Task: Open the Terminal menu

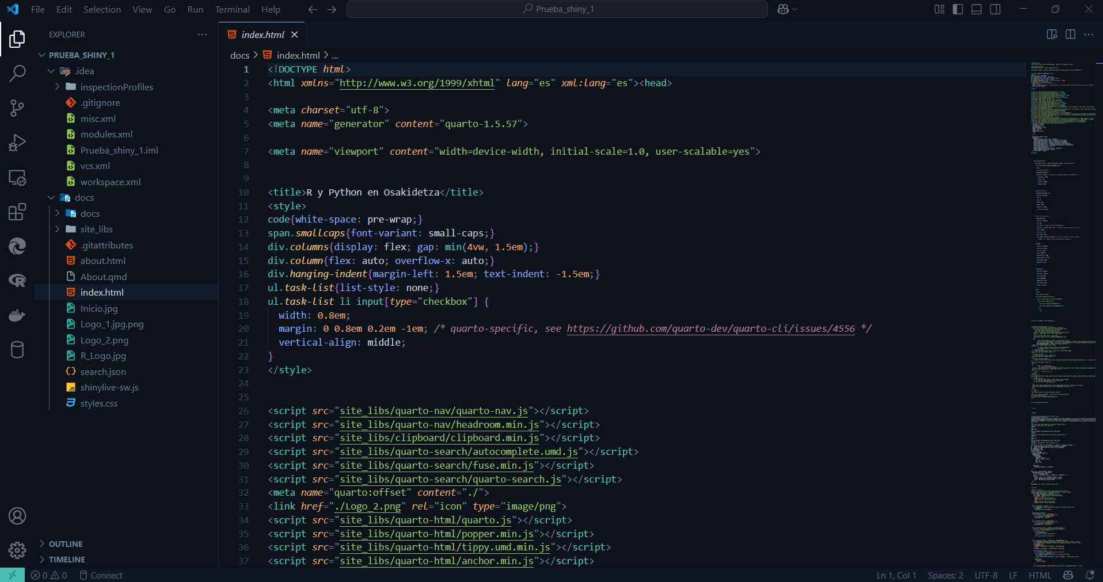Action: 232,9
